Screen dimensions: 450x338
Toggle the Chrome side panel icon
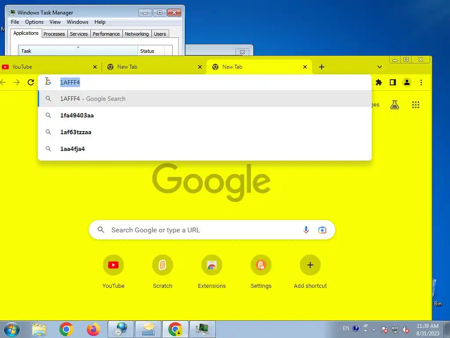click(393, 82)
